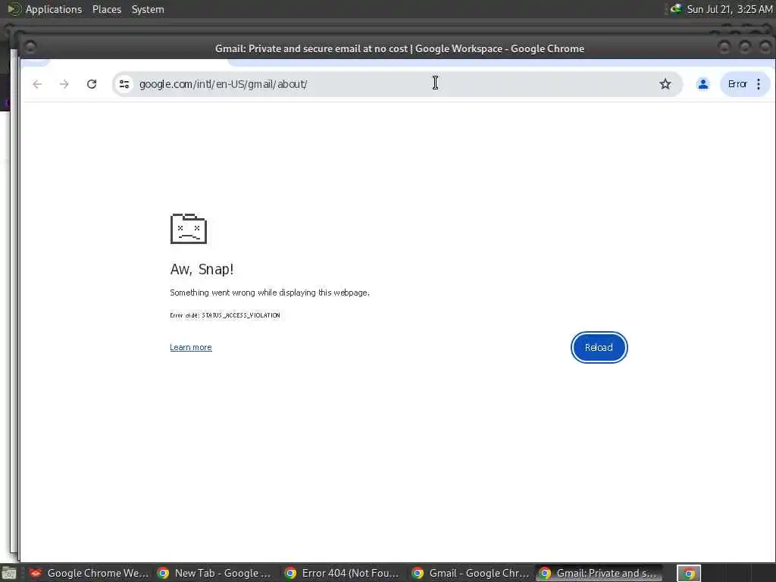
Task: Switch to Google Chrome We... taskbar window
Action: tap(89, 573)
